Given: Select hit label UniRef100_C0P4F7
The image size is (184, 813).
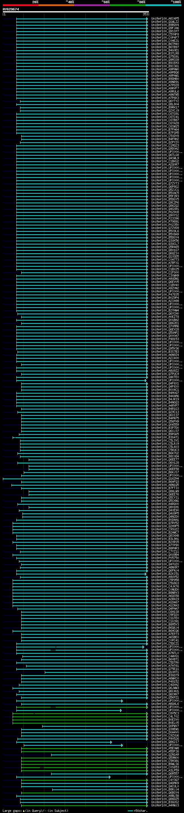Looking at the screenshot, I should click(x=165, y=37).
